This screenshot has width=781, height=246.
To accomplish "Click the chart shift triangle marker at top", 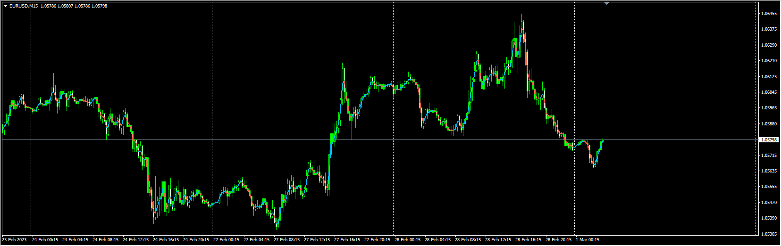I will (x=607, y=3).
